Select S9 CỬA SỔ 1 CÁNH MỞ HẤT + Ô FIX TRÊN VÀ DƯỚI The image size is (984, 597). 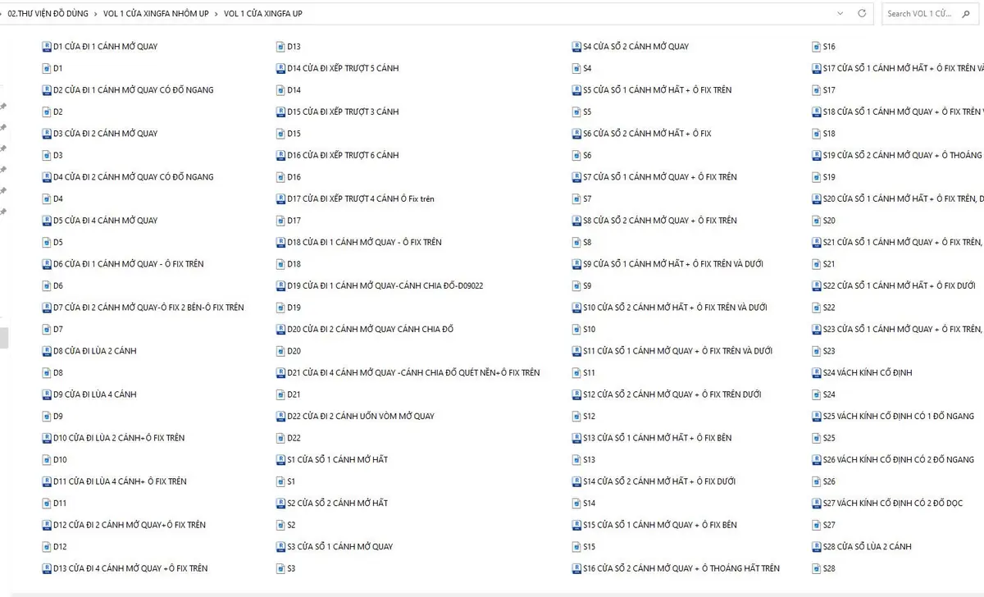pyautogui.click(x=667, y=264)
